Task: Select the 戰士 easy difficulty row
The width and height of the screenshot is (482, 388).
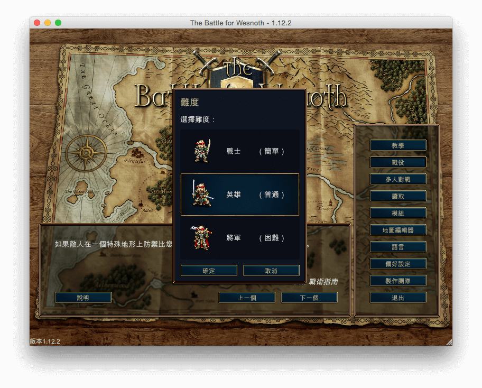Action: [240, 151]
